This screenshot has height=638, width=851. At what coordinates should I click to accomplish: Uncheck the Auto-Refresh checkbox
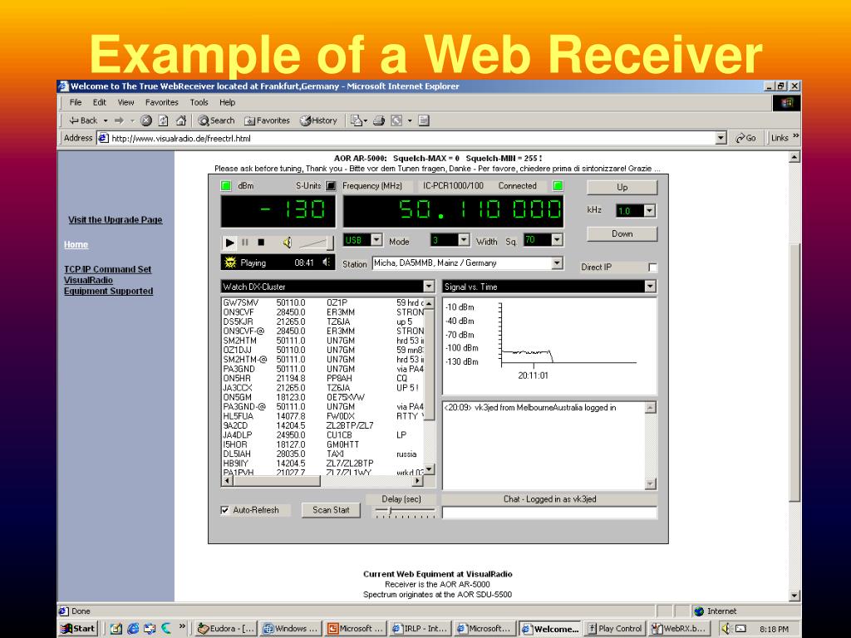tap(224, 510)
